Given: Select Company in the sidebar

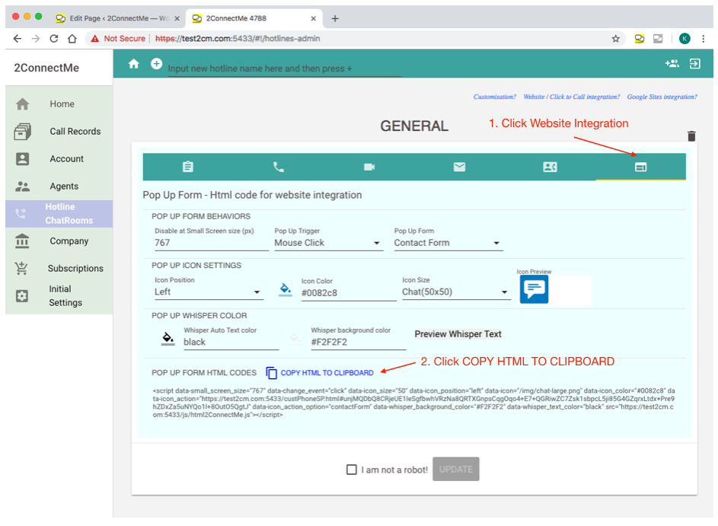Looking at the screenshot, I should pyautogui.click(x=69, y=241).
